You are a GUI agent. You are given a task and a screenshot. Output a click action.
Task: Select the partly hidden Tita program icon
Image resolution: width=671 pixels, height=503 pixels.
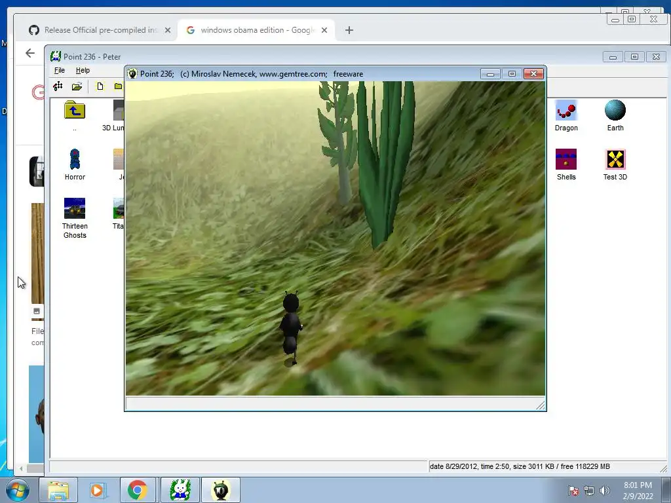coord(119,208)
